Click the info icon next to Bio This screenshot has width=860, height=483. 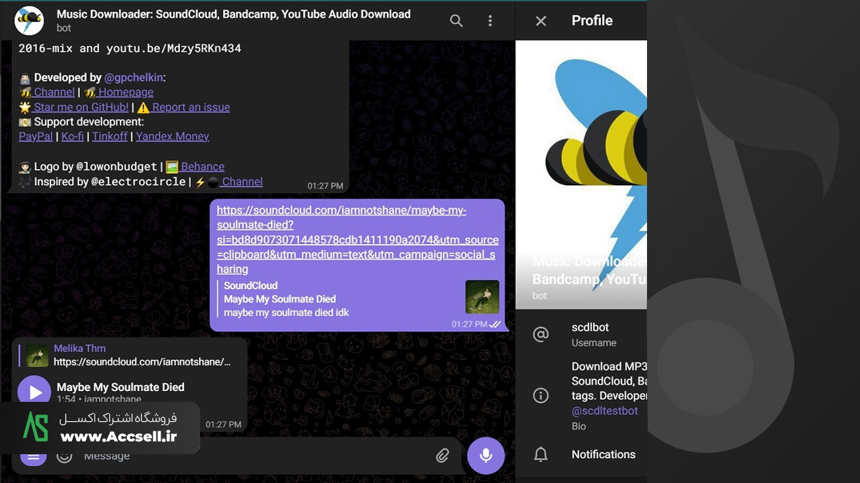pyautogui.click(x=541, y=396)
